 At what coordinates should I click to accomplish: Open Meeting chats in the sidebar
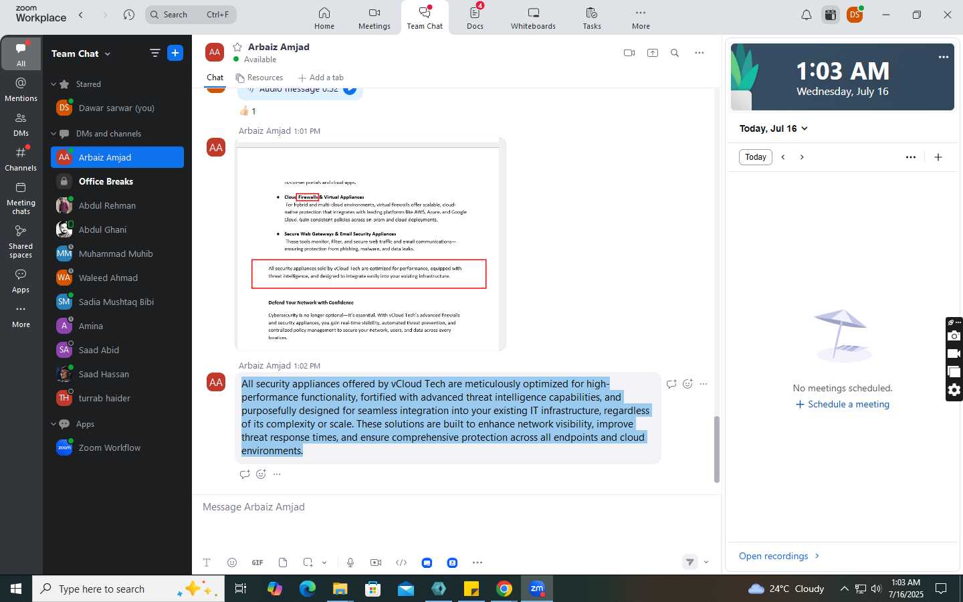(x=21, y=197)
